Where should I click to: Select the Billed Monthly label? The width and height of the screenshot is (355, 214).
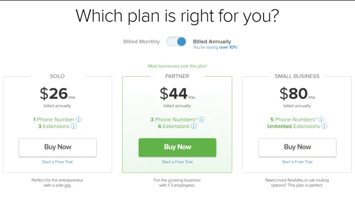142,42
